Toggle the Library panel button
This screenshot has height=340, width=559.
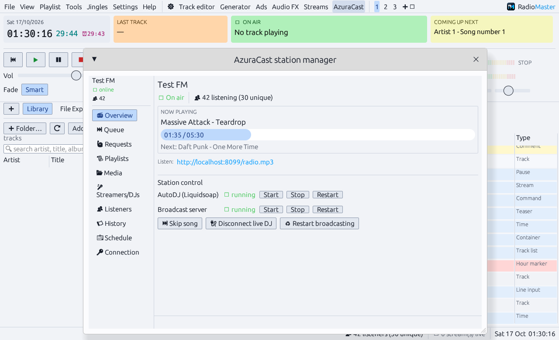[x=38, y=109]
